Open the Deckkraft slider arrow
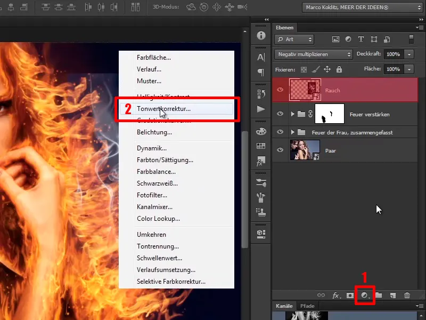The image size is (426, 320). click(409, 54)
